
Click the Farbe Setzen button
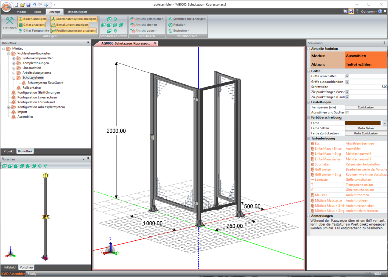366,128
